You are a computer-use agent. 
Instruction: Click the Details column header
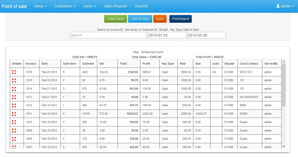[17, 64]
